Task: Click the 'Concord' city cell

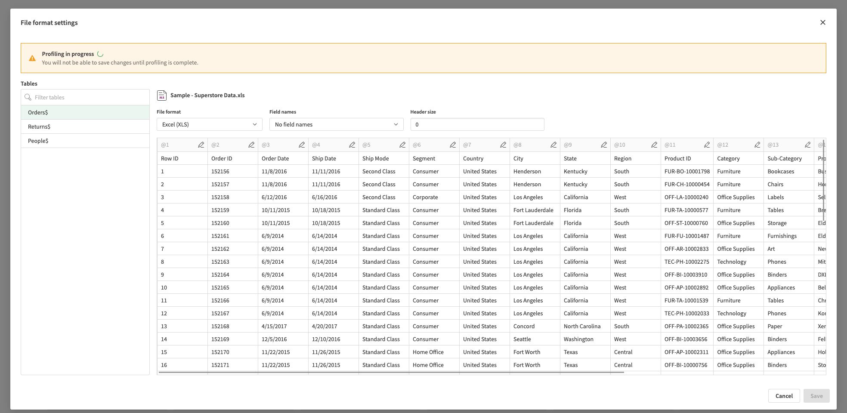Action: 535,326
